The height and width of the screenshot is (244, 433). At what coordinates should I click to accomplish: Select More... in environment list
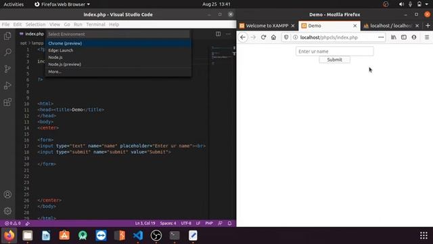click(118, 72)
